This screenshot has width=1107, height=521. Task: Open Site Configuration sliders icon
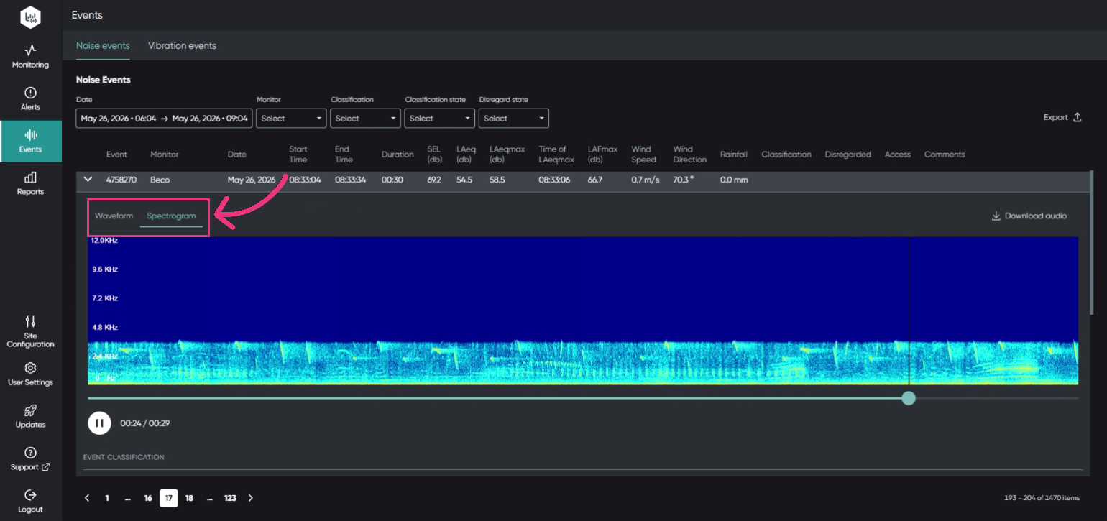click(x=30, y=321)
